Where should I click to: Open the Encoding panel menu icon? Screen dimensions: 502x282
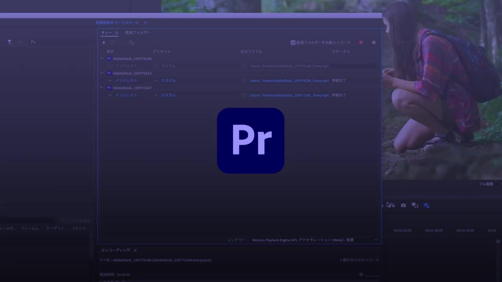coord(135,250)
